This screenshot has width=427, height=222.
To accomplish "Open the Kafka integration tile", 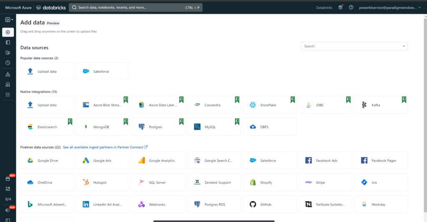I will 381,105.
